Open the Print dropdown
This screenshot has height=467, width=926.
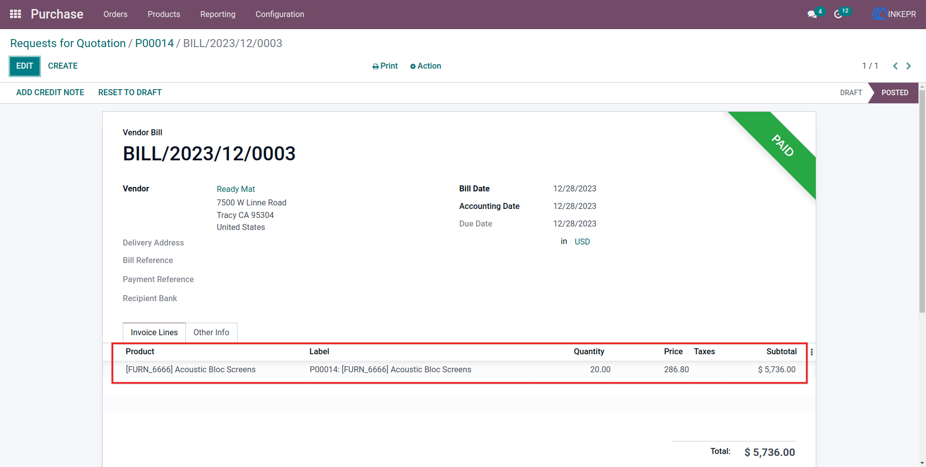(x=385, y=66)
